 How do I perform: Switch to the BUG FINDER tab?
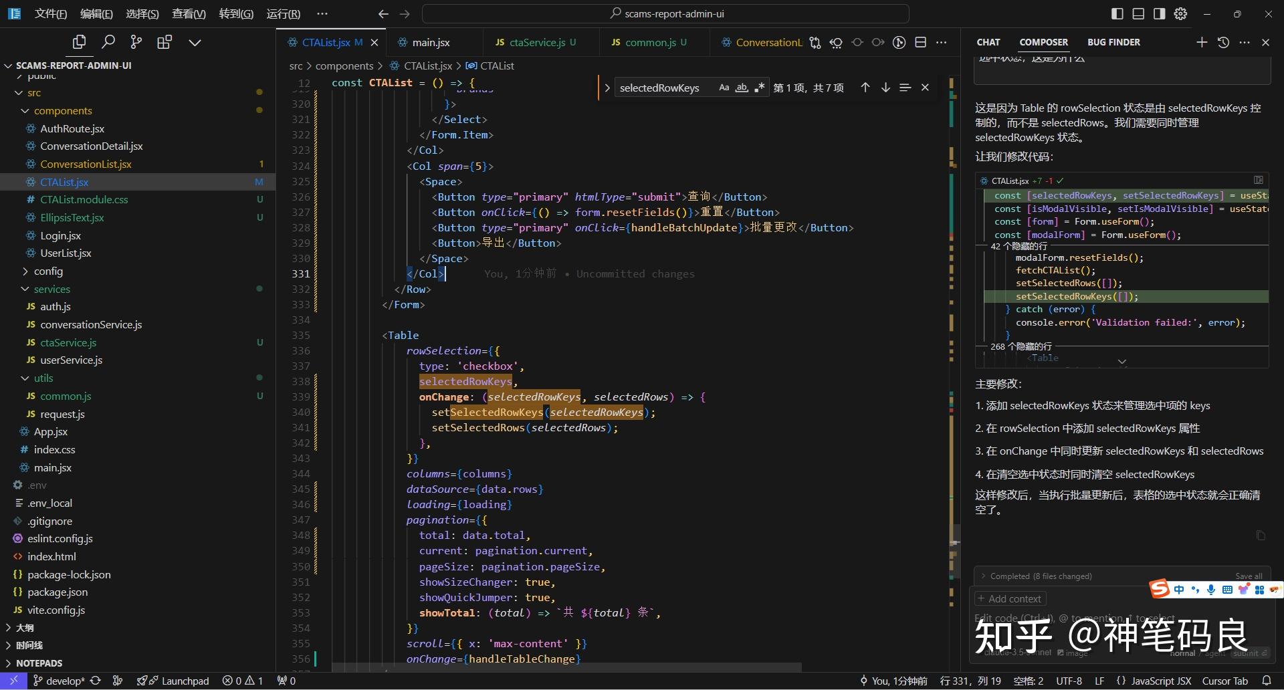1113,42
